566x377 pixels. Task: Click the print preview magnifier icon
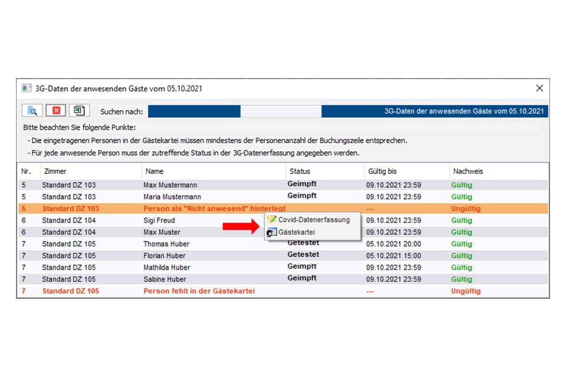(x=32, y=111)
